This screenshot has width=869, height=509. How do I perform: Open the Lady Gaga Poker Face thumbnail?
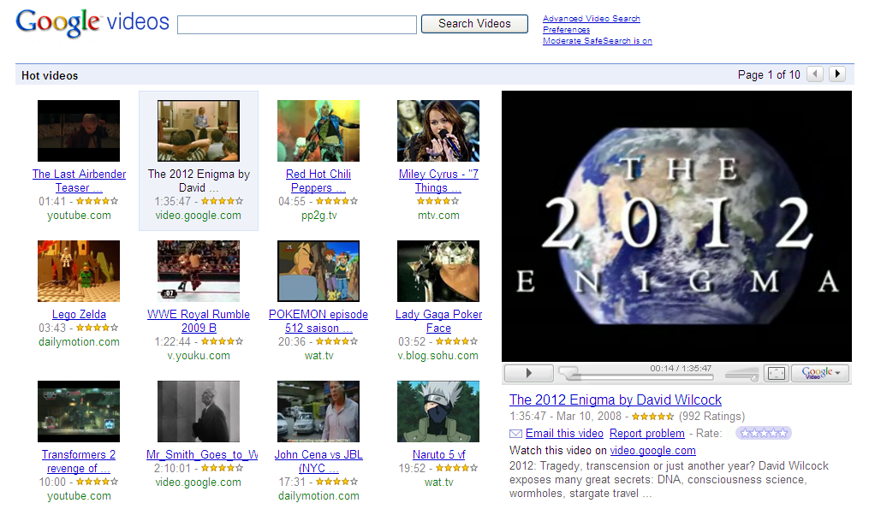(x=438, y=271)
